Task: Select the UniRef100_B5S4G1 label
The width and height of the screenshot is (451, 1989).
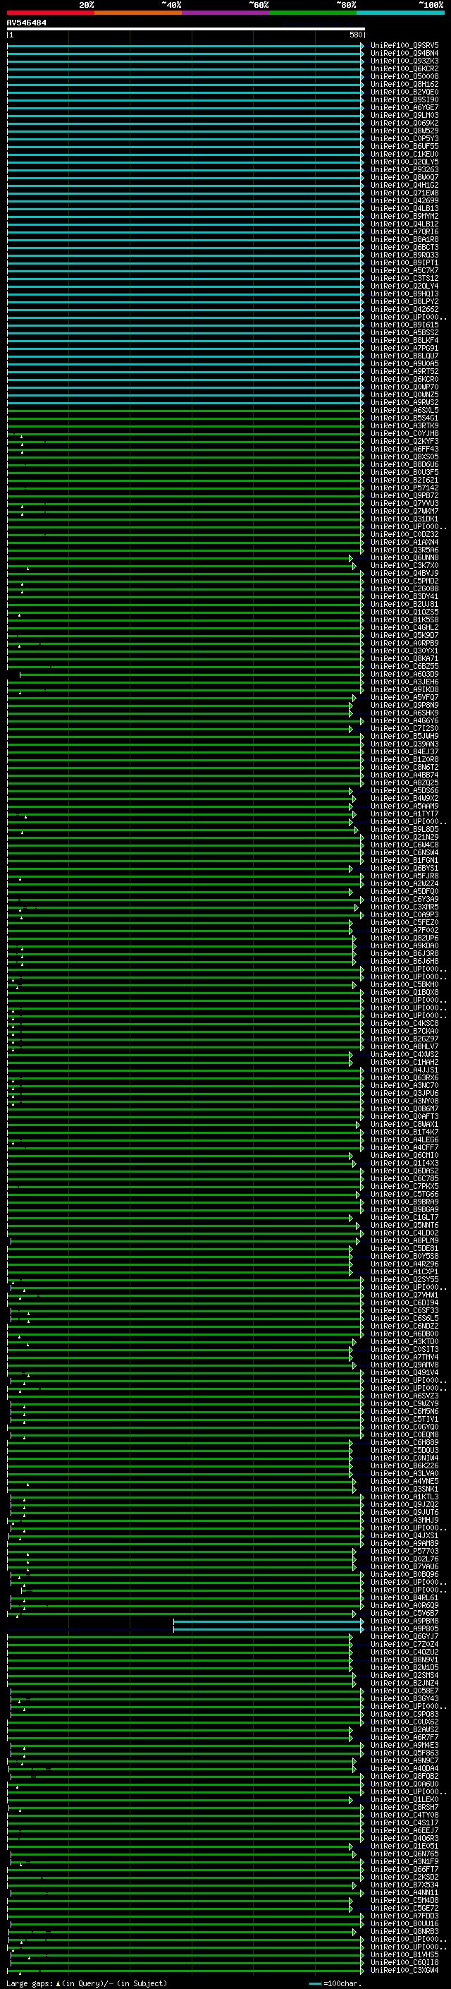Action: tap(404, 418)
